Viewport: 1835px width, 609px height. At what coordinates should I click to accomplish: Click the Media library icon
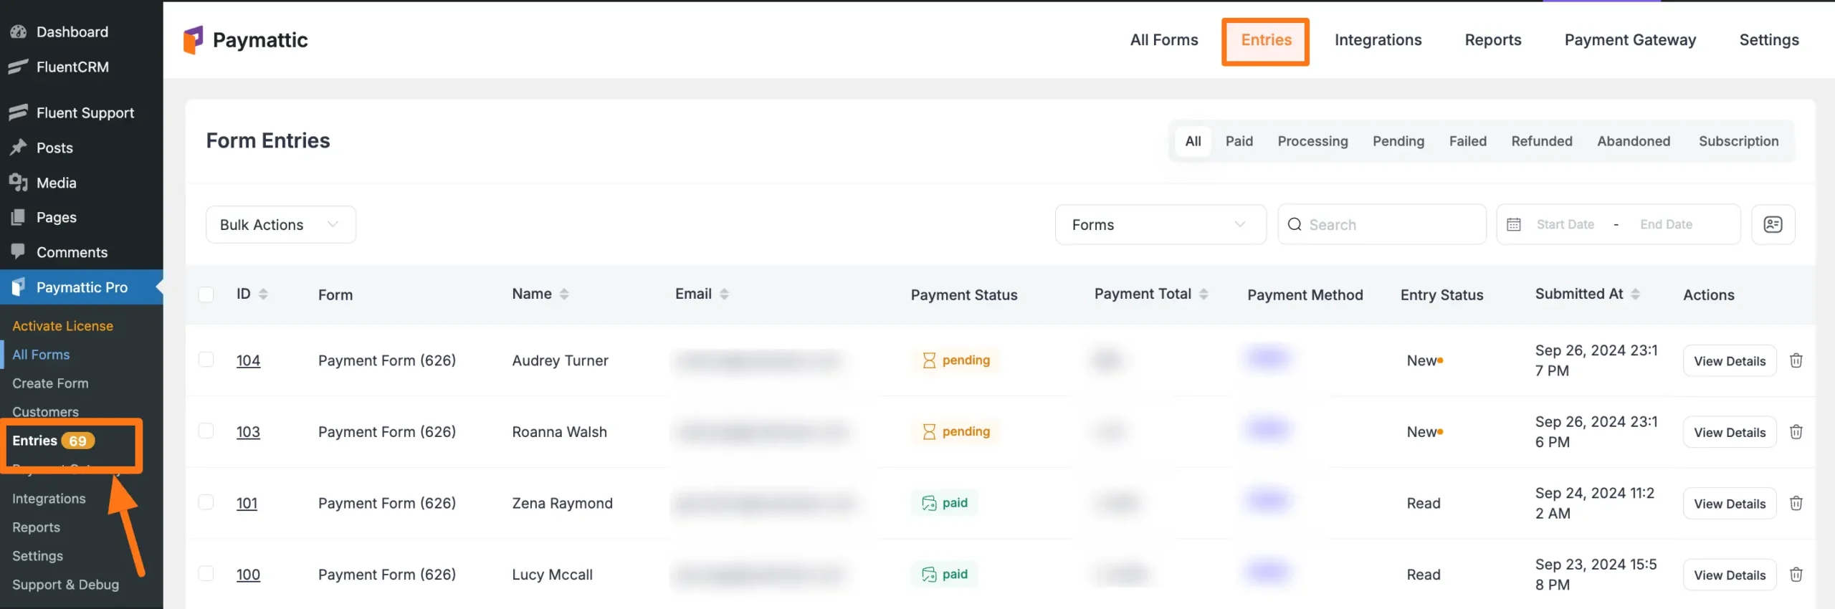point(18,183)
